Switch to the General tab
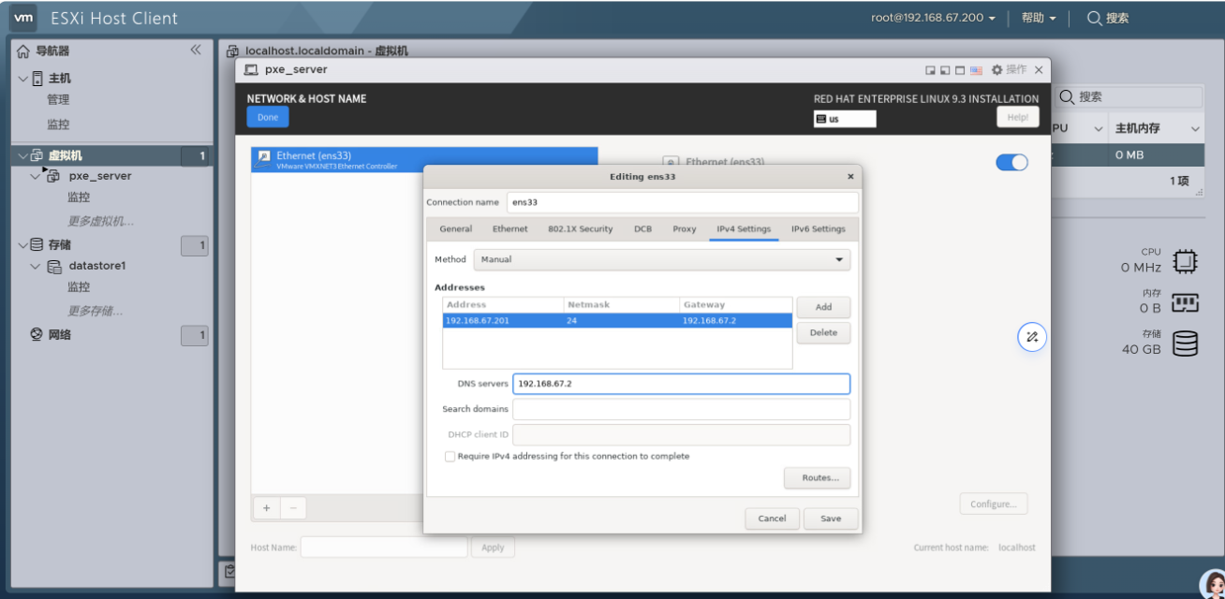The height and width of the screenshot is (599, 1225). coord(456,229)
